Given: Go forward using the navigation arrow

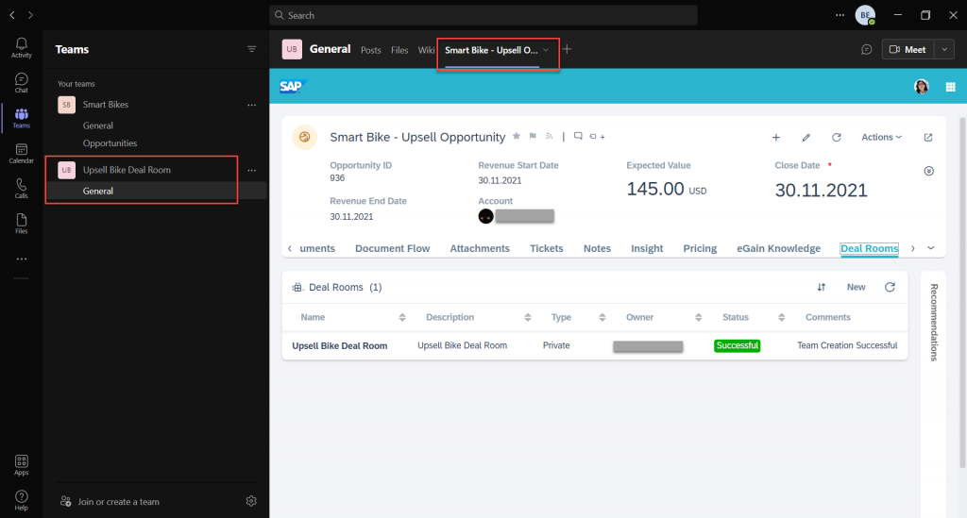Looking at the screenshot, I should click(30, 15).
